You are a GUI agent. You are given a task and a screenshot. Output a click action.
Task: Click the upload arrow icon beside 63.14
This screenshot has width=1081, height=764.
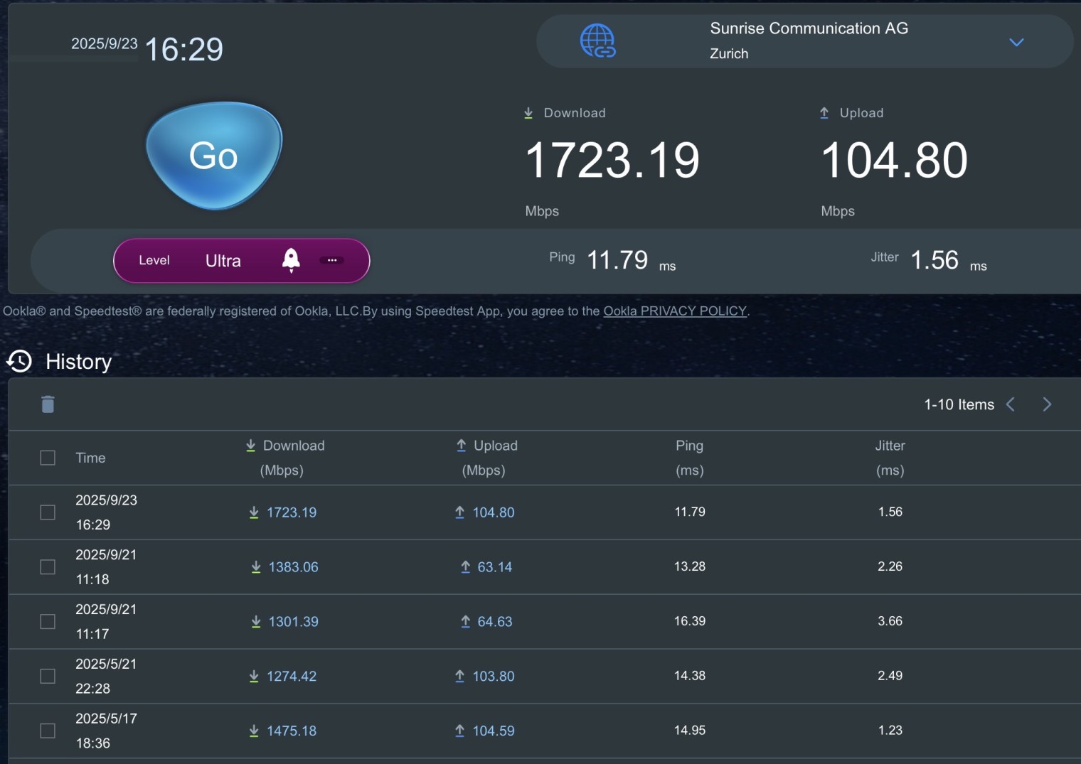click(465, 567)
